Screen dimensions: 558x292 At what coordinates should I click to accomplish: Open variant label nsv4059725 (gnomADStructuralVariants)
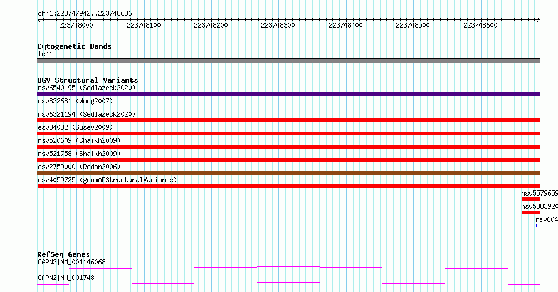107,180
